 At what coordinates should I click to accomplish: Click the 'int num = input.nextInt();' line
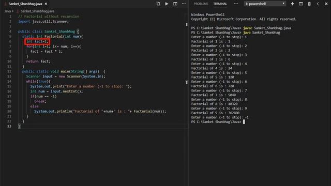pos(56,91)
